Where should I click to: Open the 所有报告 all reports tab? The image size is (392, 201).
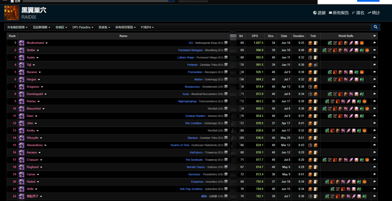click(339, 13)
